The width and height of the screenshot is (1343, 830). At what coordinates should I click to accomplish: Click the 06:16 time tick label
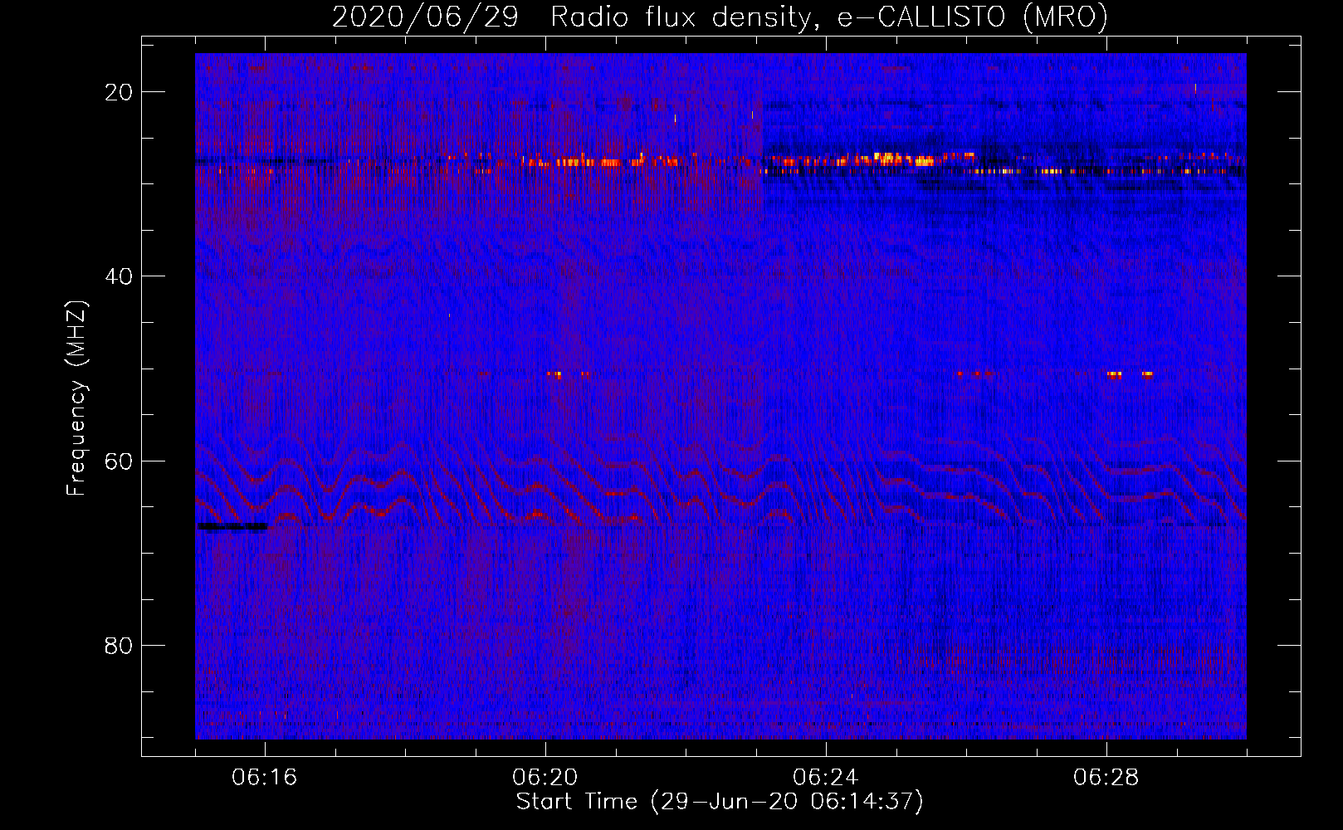265,778
